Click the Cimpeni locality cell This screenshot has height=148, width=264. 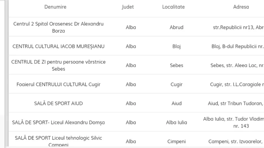pyautogui.click(x=177, y=141)
